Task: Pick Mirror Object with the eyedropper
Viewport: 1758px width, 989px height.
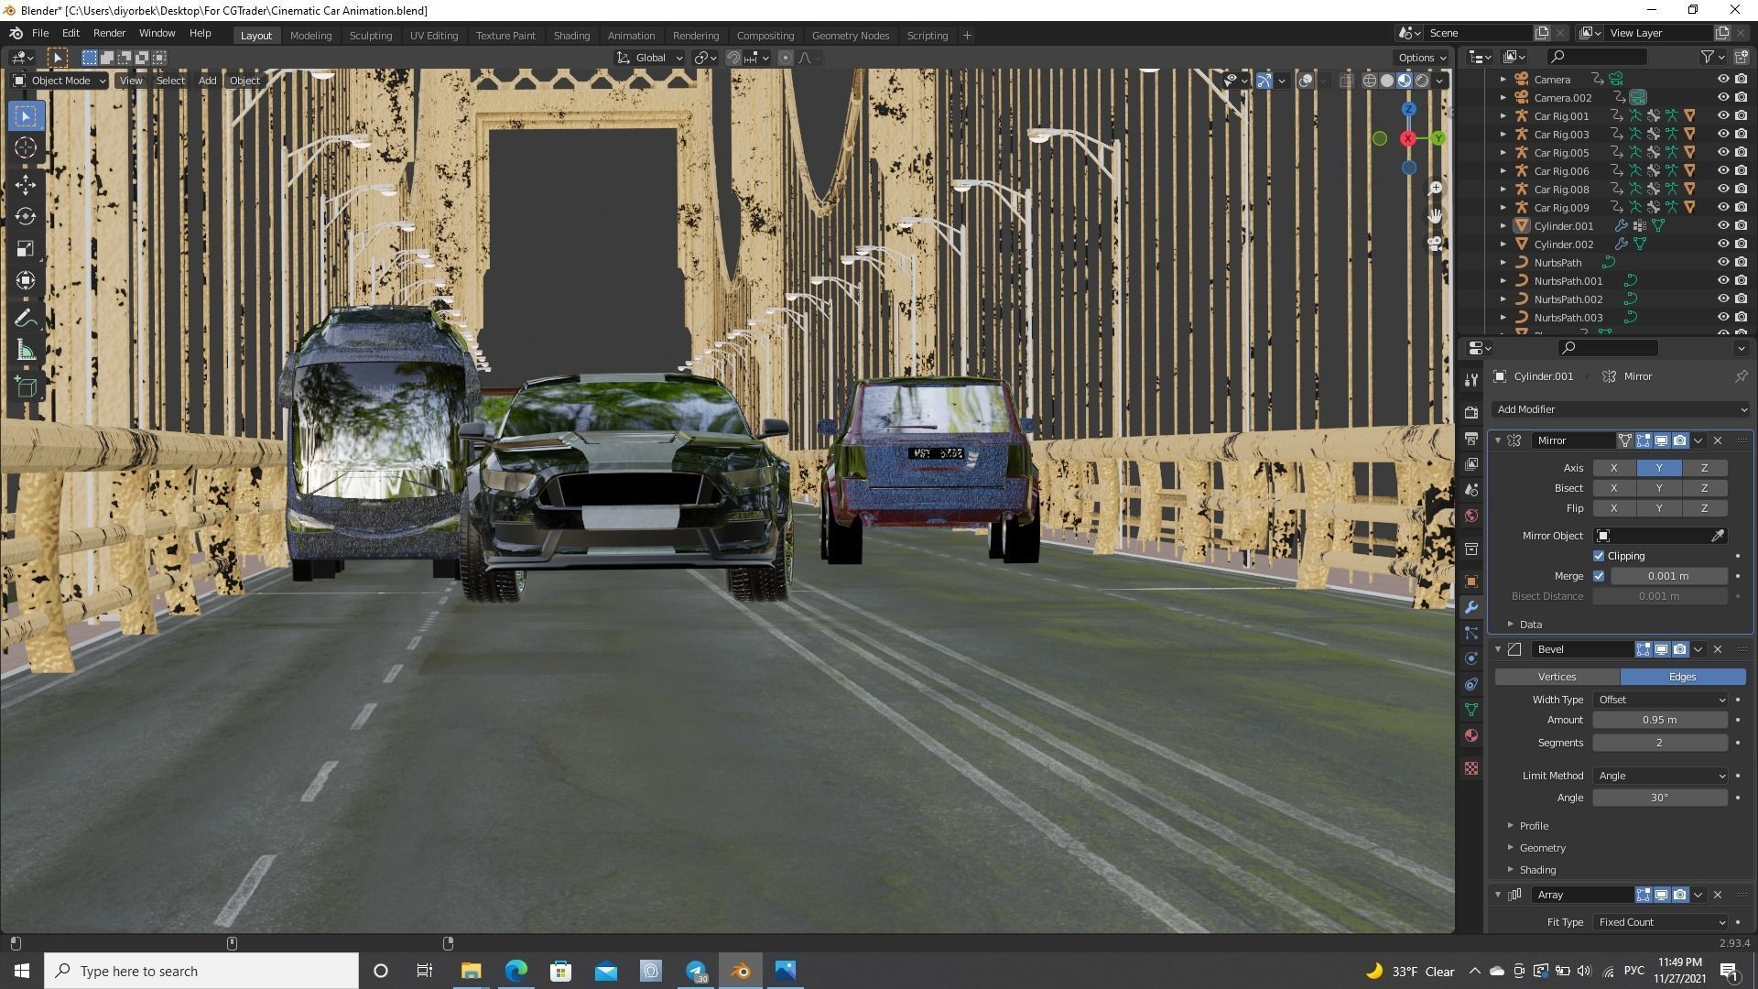Action: [x=1718, y=536]
